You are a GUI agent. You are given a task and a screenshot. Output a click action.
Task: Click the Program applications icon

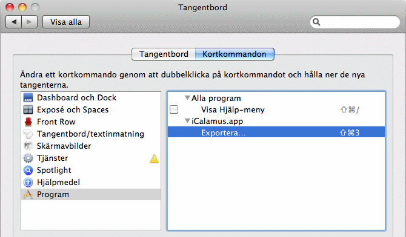(28, 194)
